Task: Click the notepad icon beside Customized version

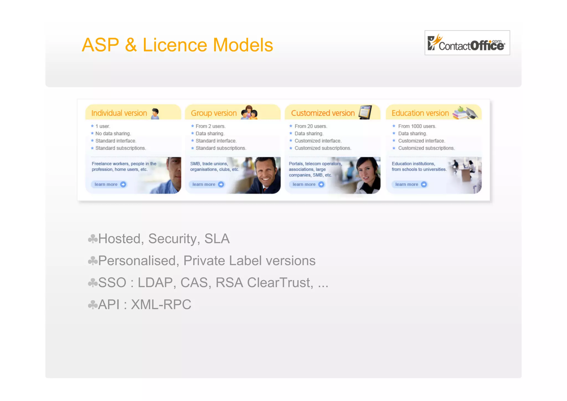Action: point(365,112)
